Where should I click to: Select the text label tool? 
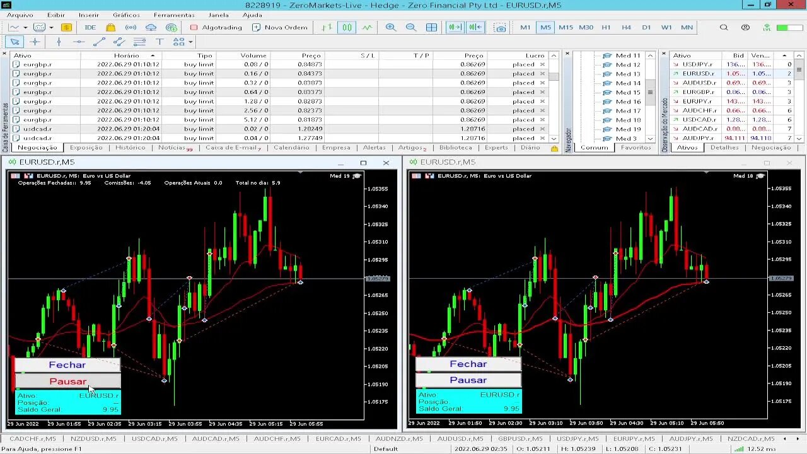pos(160,42)
